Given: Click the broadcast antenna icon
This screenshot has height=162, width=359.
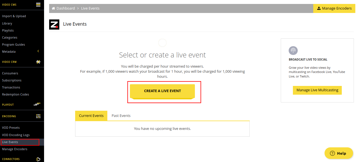Looking at the screenshot, I should 293,51.
